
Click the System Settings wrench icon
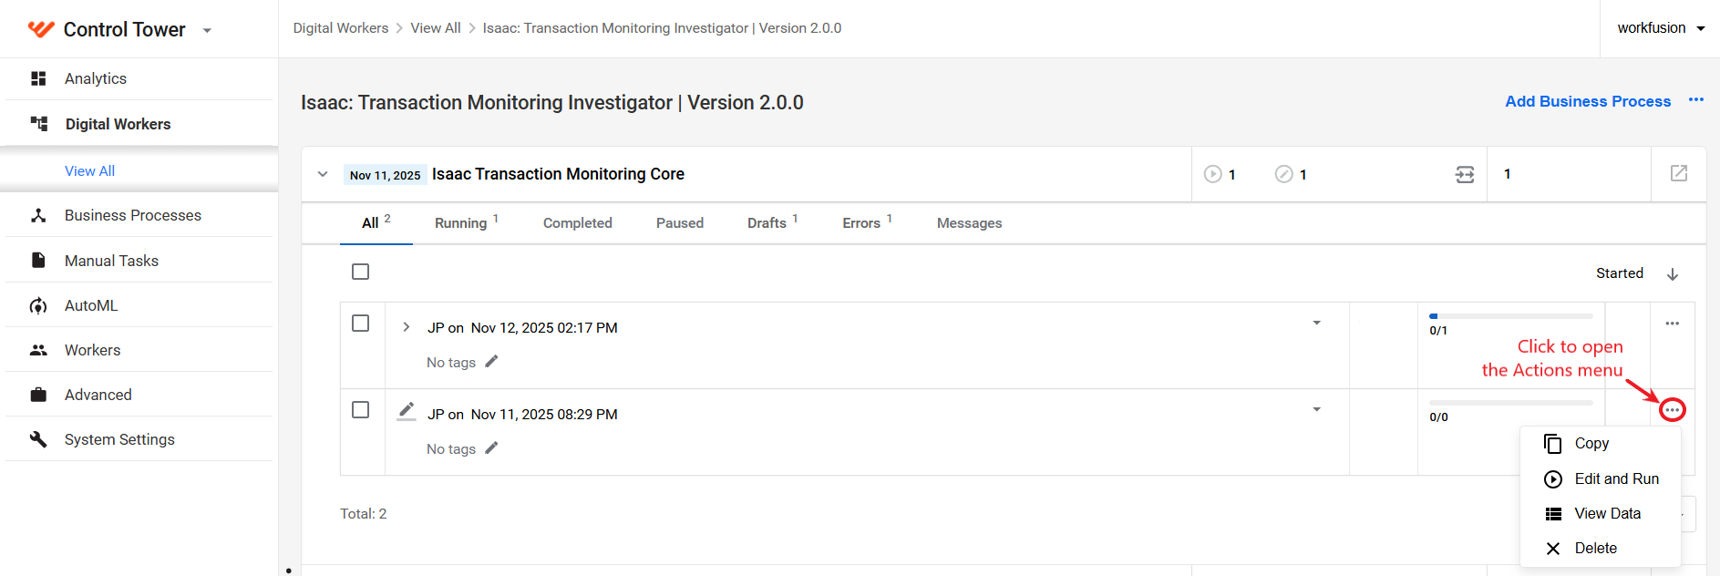coord(38,439)
